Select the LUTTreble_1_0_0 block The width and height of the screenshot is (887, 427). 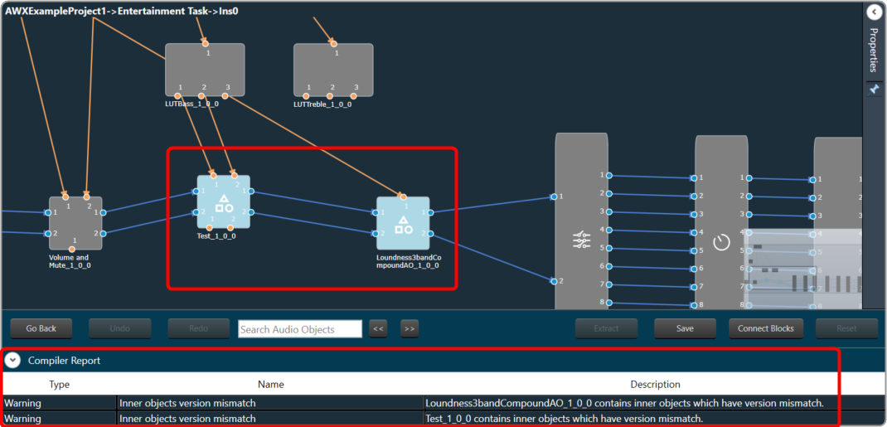click(333, 70)
